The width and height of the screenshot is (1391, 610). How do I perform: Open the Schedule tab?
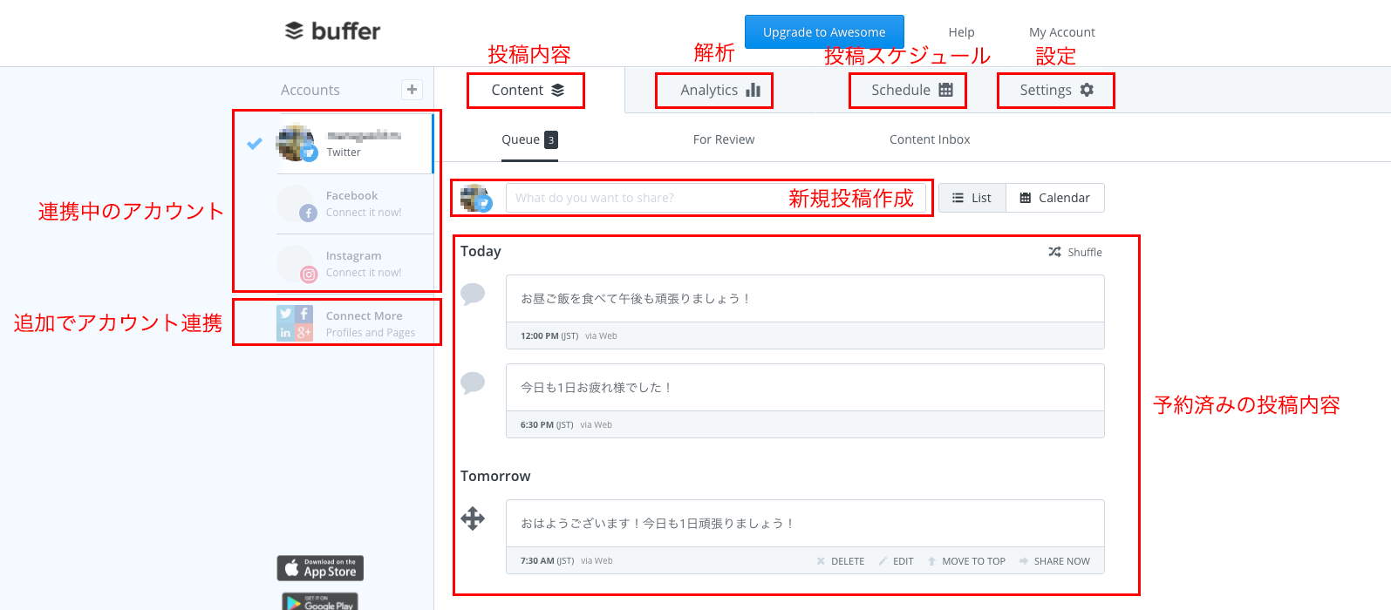[x=912, y=90]
